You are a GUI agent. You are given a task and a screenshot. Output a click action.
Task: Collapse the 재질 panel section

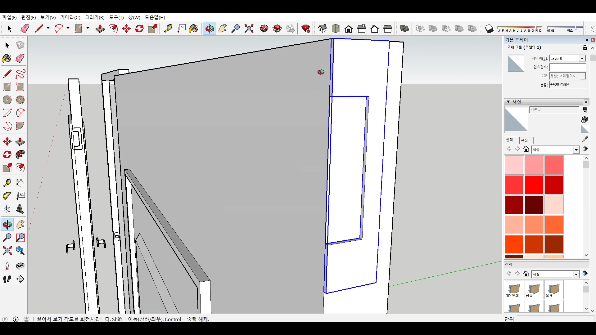click(x=508, y=102)
